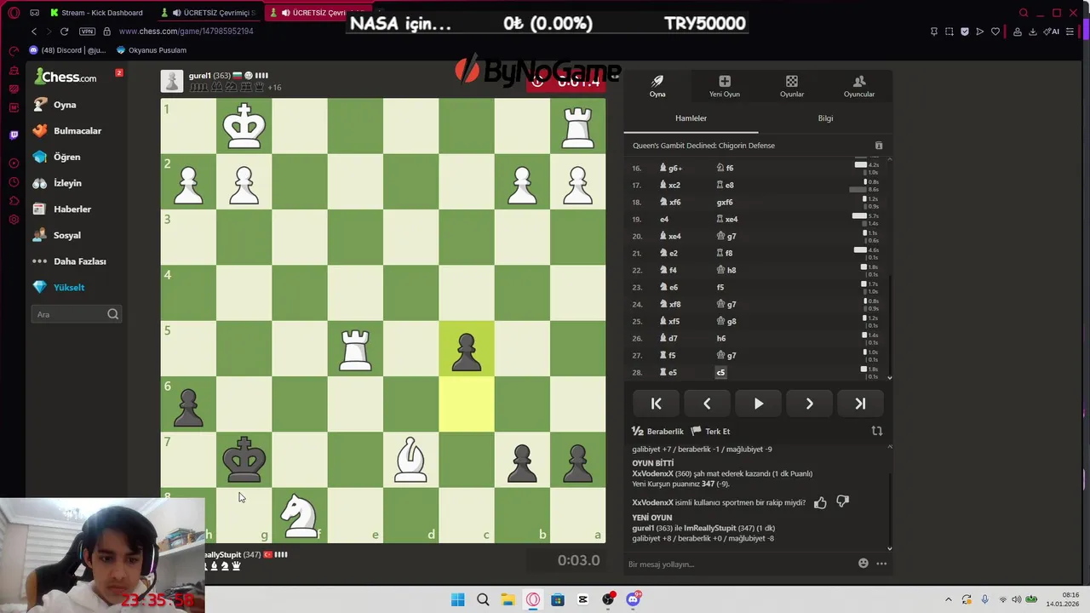Open Windows Start menu

click(457, 599)
